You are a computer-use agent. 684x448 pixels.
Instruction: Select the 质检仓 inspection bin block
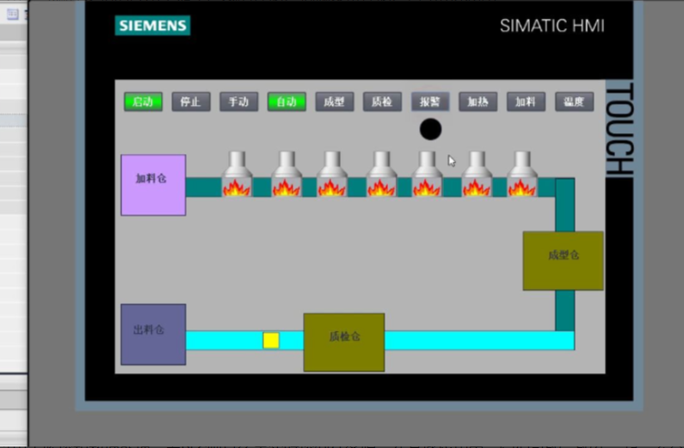pos(343,342)
